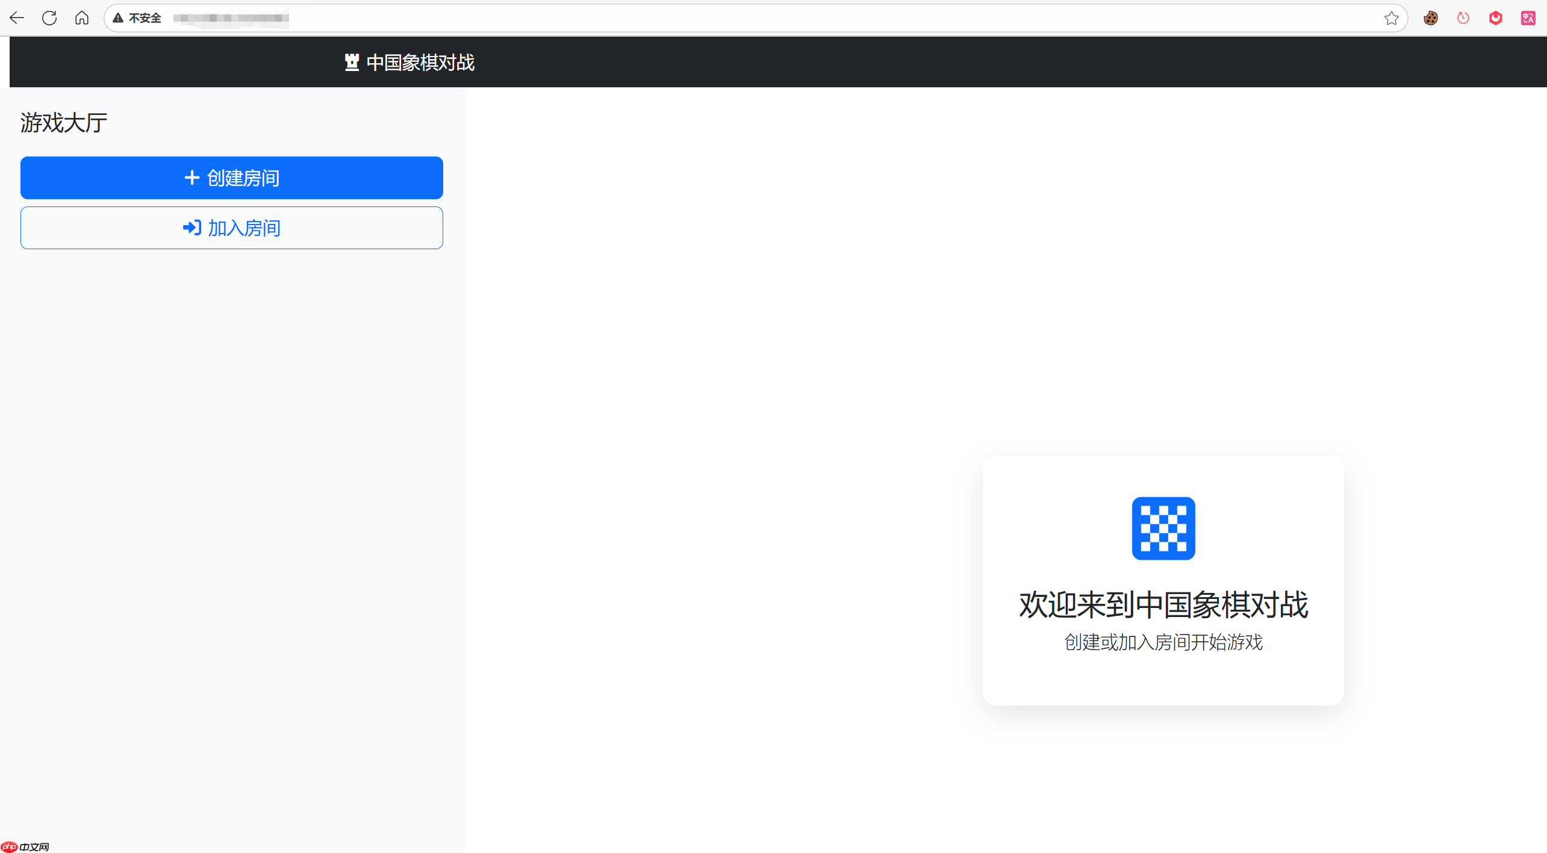Select the browser address bar
Image resolution: width=1547 pixels, height=853 pixels.
482,17
